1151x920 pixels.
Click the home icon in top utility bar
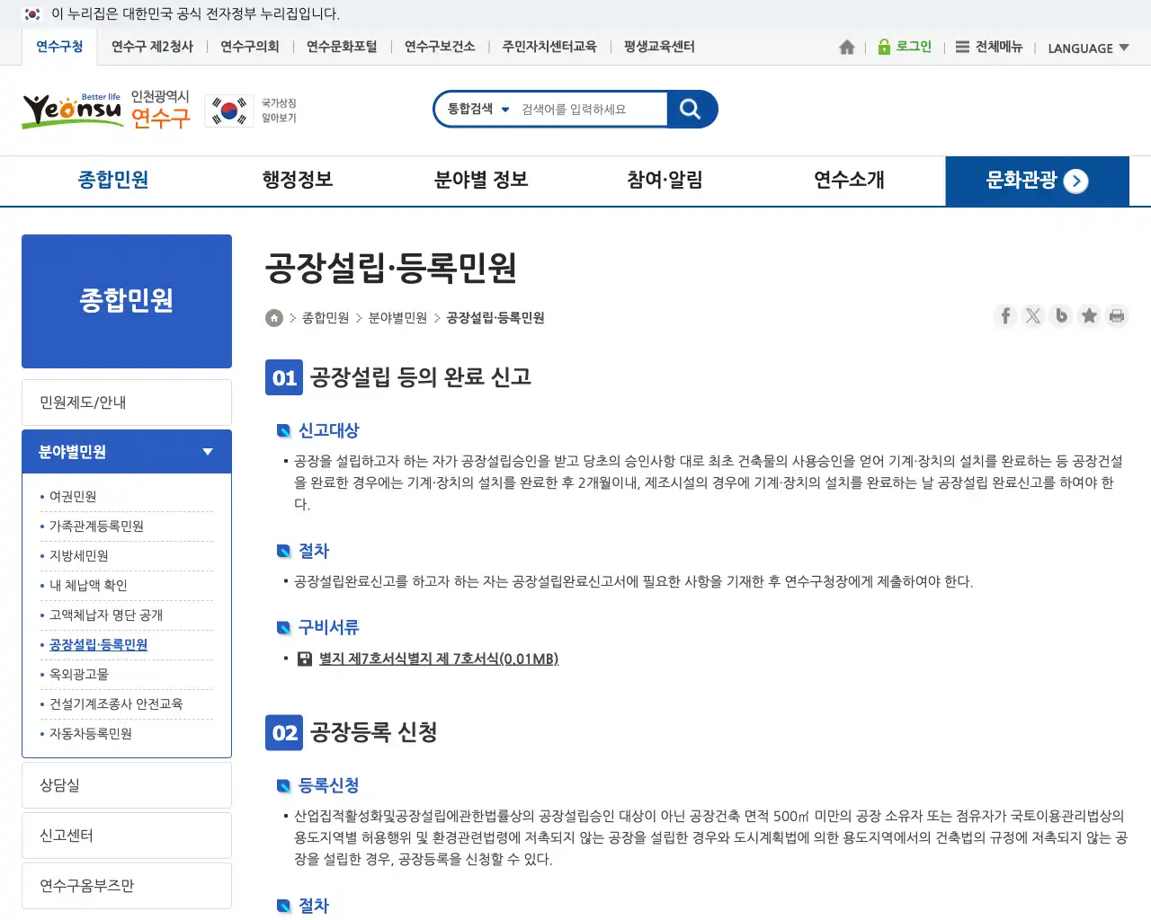pos(846,48)
